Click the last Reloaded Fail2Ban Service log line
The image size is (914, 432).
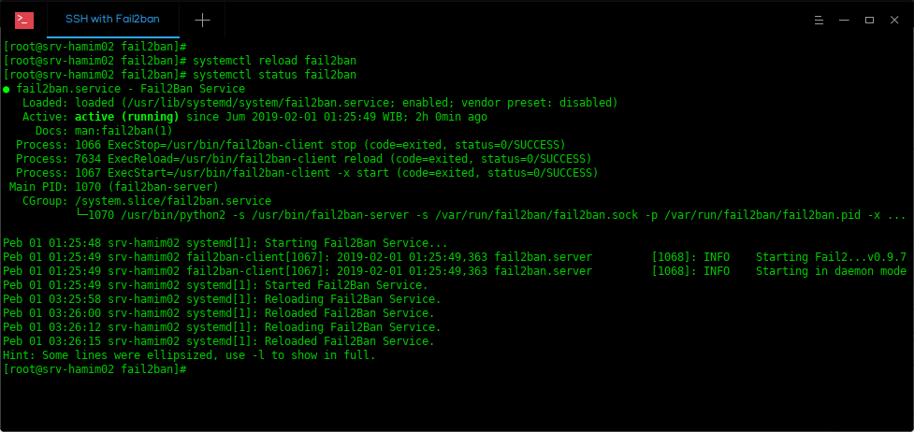pyautogui.click(x=219, y=341)
